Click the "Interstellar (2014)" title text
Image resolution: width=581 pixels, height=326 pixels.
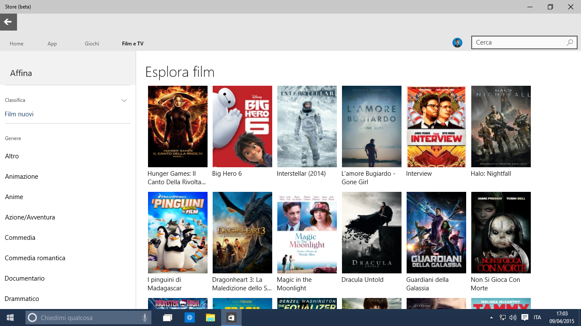coord(301,174)
